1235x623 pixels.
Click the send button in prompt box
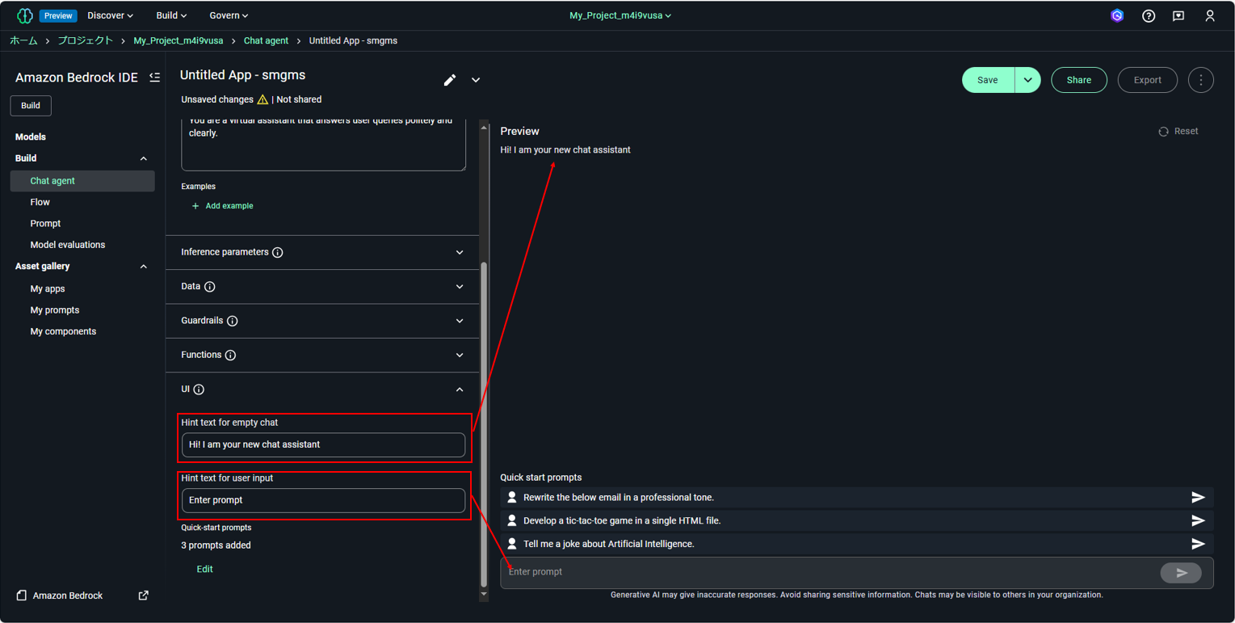[x=1181, y=573]
